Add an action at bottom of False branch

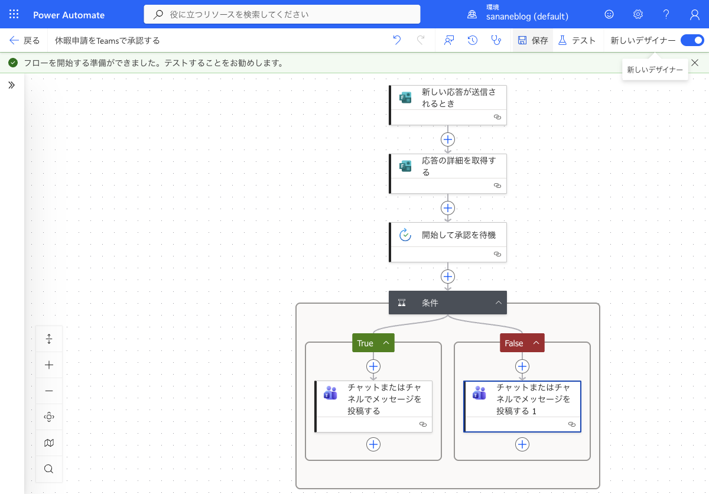[522, 444]
